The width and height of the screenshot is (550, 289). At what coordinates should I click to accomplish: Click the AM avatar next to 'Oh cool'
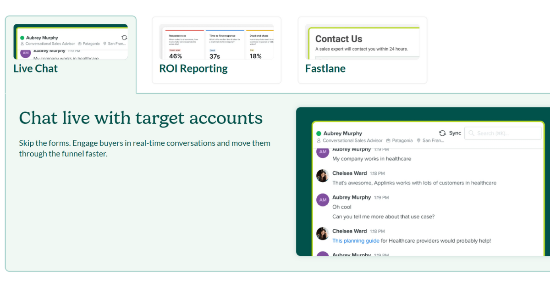[x=323, y=200]
